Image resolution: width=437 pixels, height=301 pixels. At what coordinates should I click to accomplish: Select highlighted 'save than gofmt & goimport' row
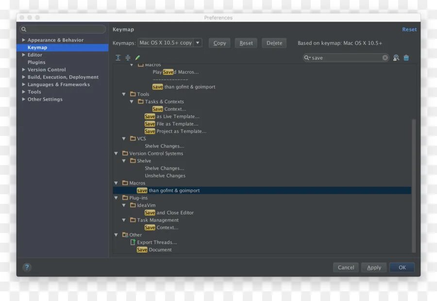click(x=262, y=190)
